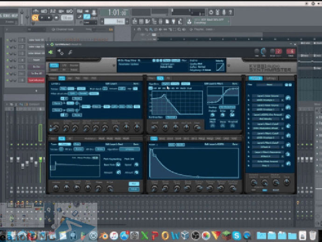Switch to the FX tab below LFO
322x242 pixels.
(64, 70)
